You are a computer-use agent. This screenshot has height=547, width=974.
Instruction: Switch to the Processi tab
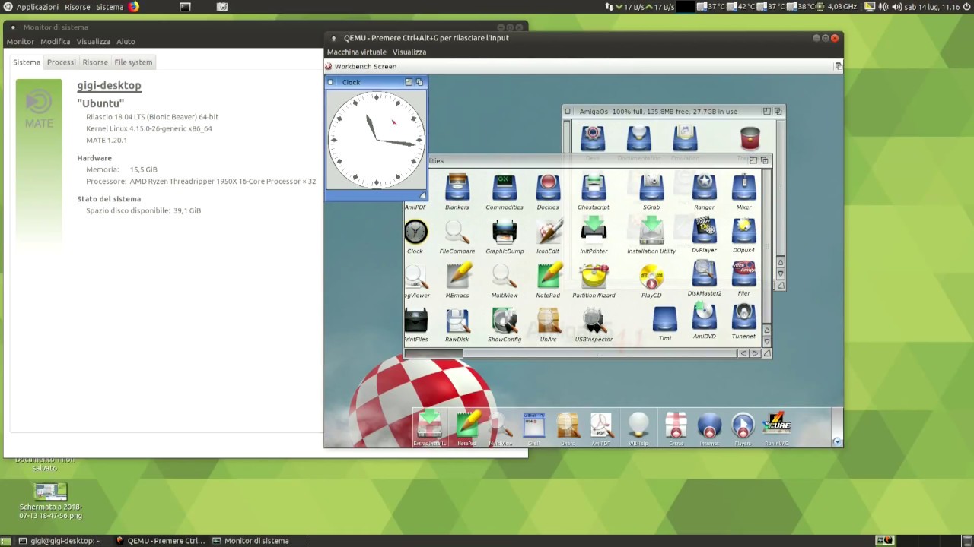coord(62,62)
